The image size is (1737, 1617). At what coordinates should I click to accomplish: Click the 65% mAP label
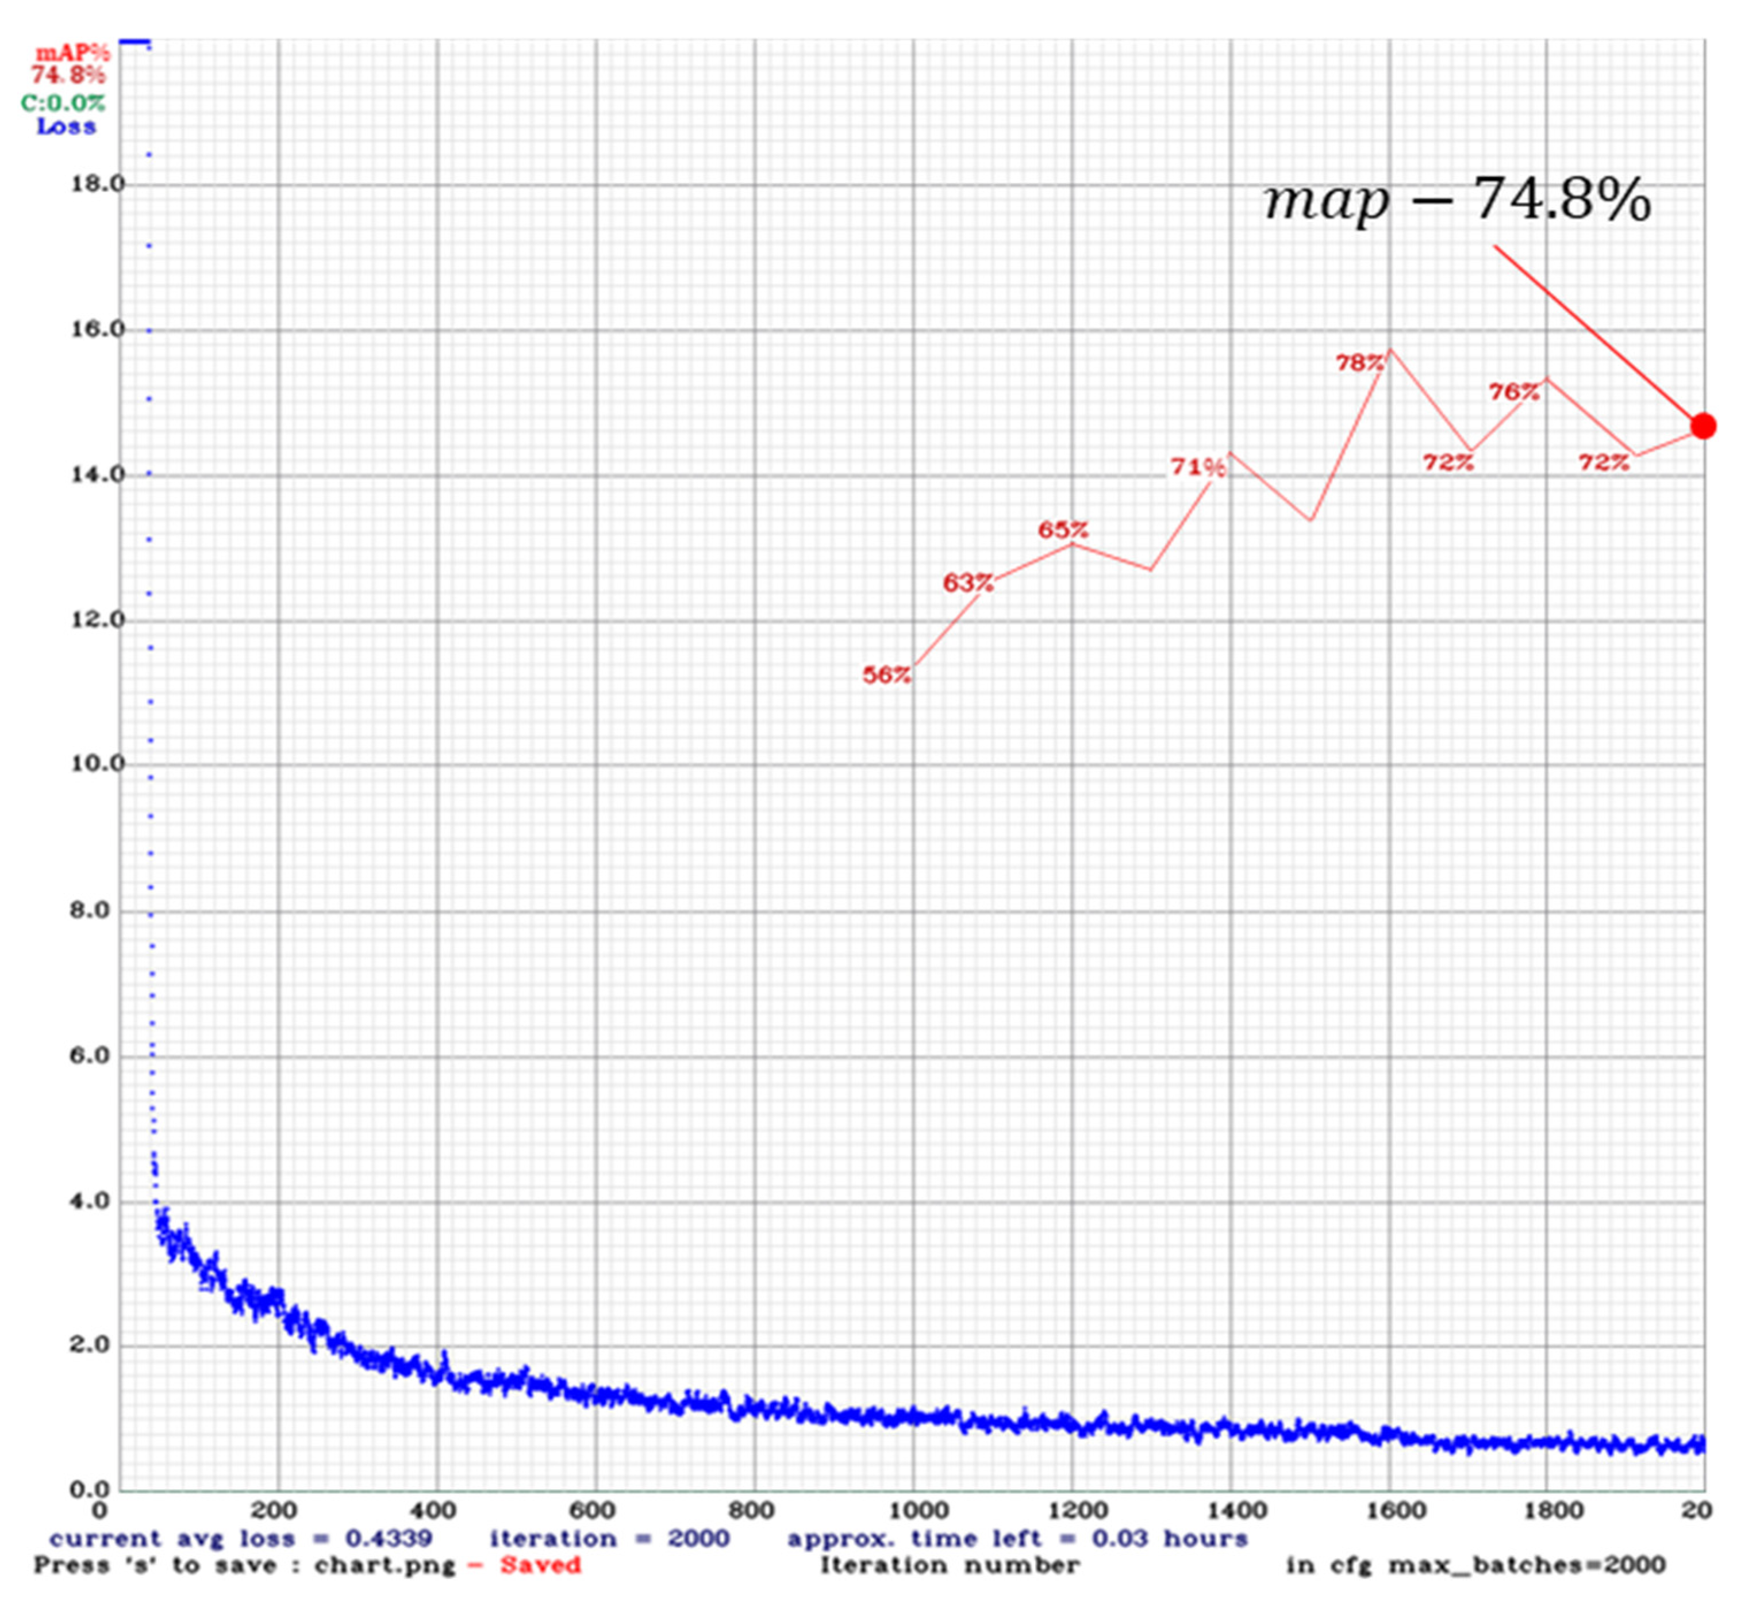(x=1062, y=530)
